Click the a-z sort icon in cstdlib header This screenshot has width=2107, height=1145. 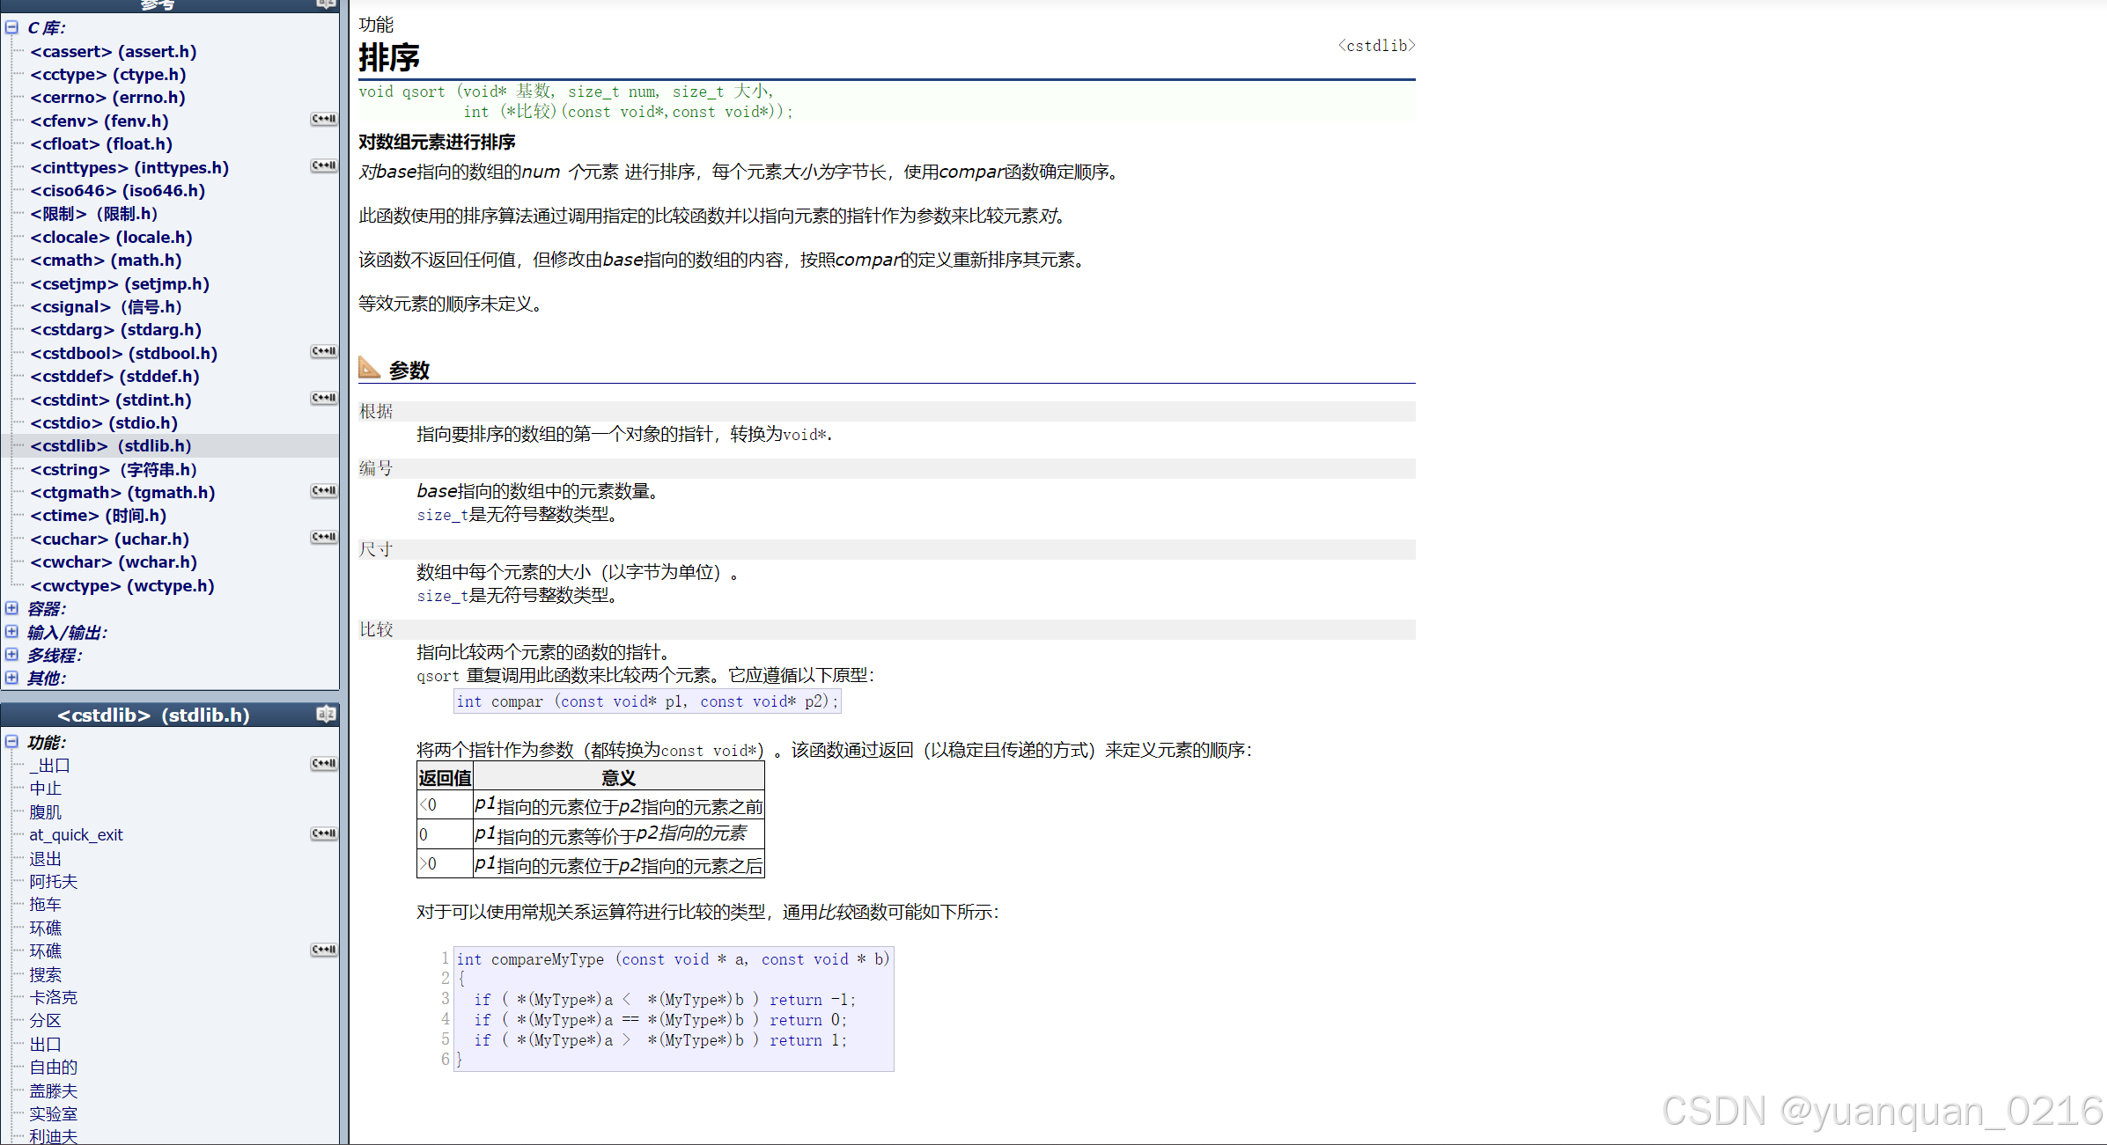pyautogui.click(x=326, y=714)
